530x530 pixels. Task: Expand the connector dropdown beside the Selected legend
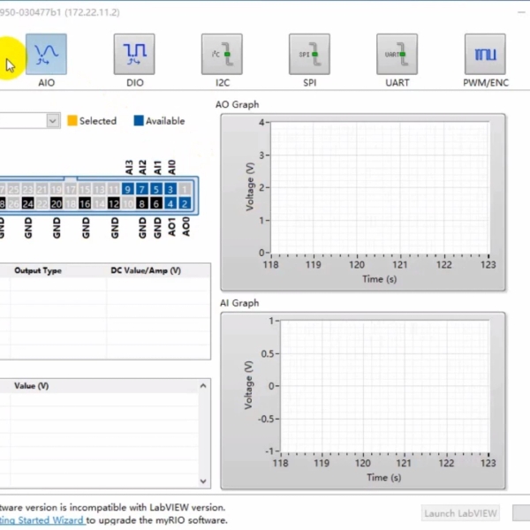[53, 121]
